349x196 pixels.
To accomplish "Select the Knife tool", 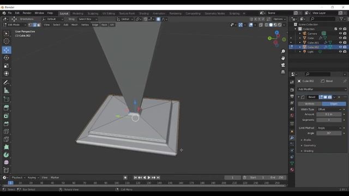I will pyautogui.click(x=7, y=139).
